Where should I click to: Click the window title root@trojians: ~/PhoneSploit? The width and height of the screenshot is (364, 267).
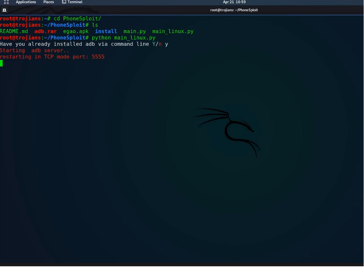point(234,10)
